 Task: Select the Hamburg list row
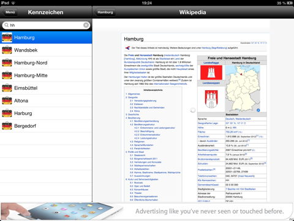pyautogui.click(x=46, y=37)
